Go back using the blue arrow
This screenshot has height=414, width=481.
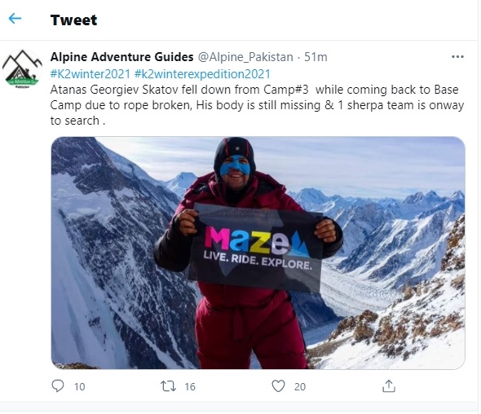[15, 19]
